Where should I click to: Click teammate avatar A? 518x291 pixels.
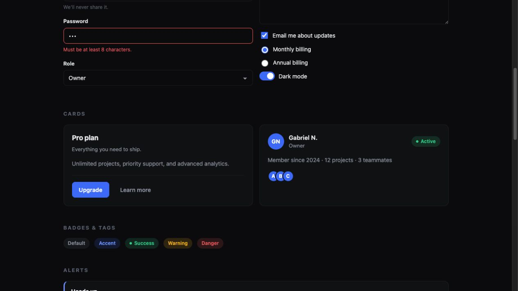click(273, 176)
